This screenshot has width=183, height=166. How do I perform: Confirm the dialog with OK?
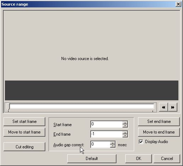138,159
